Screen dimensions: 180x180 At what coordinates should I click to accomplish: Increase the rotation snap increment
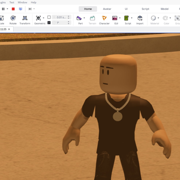[x=69, y=21]
